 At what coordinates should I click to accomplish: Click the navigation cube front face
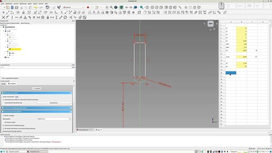click(x=210, y=24)
